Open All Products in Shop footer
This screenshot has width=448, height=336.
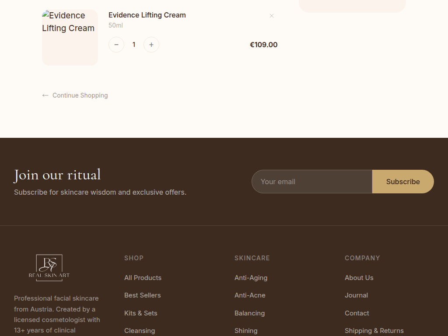pos(143,278)
